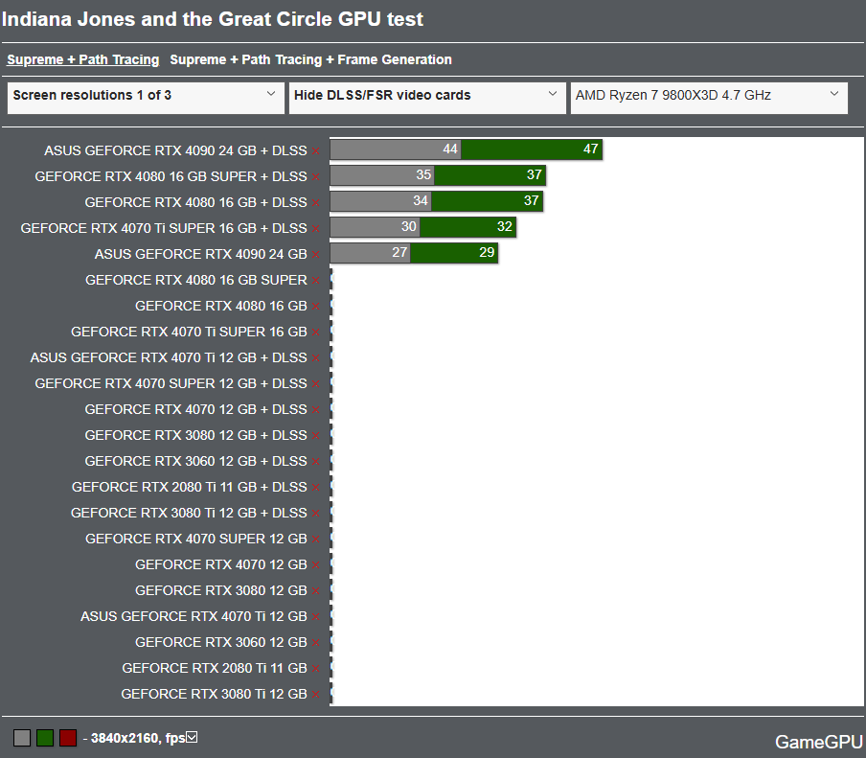Remove ASUS RTX 4070 Ti 12 GB without DLSS
This screenshot has height=758, width=866.
pyautogui.click(x=316, y=617)
